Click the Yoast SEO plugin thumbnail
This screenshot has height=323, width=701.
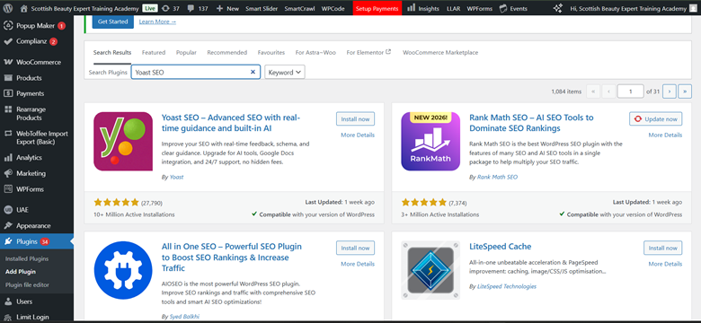tap(123, 141)
